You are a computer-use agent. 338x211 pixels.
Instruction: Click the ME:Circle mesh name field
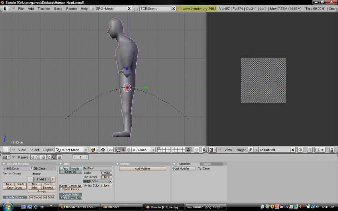[x=18, y=168]
